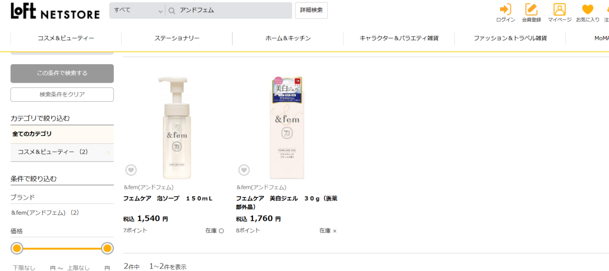
Task: Favorite the 美白ジェル product heart
Action: [x=244, y=170]
